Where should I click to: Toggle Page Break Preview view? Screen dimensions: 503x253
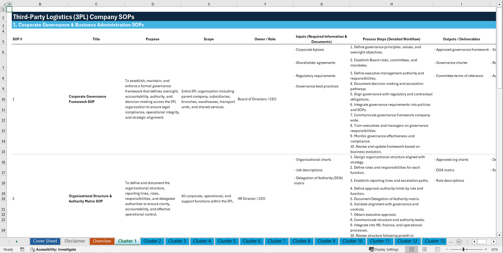pos(437,249)
